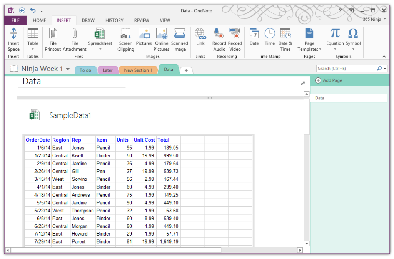Open Online Pictures search
This screenshot has height=259, width=394.
162,40
